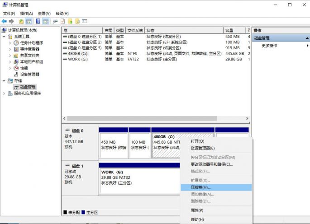Collapse the Storage (存储) node
The height and width of the screenshot is (224, 310).
click(4, 81)
